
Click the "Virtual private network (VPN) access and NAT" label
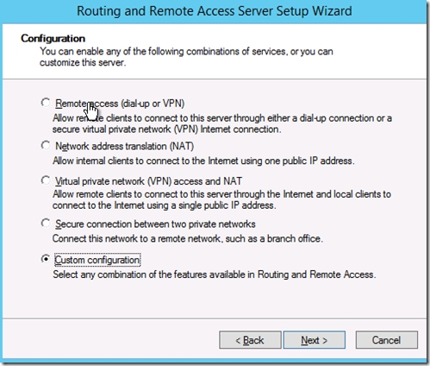coord(148,181)
